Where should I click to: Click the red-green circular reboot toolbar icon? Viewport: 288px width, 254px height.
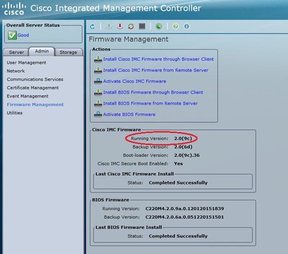click(x=131, y=26)
